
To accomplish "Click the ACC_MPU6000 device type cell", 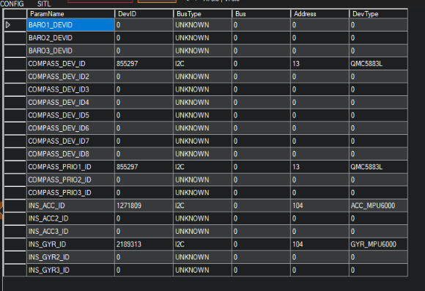I will coord(378,205).
